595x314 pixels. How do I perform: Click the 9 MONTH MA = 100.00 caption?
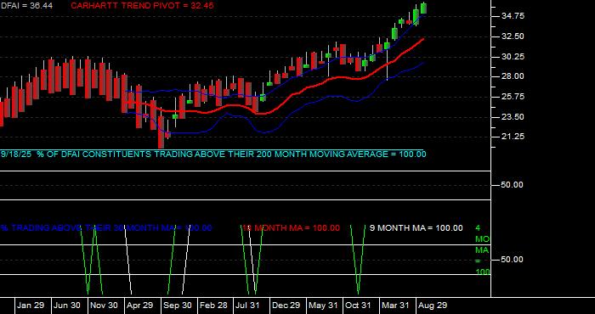[416, 228]
